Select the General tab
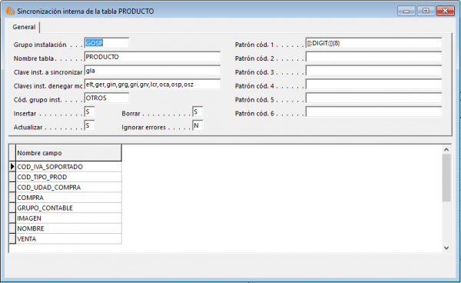Image resolution: width=461 pixels, height=283 pixels. click(x=24, y=27)
